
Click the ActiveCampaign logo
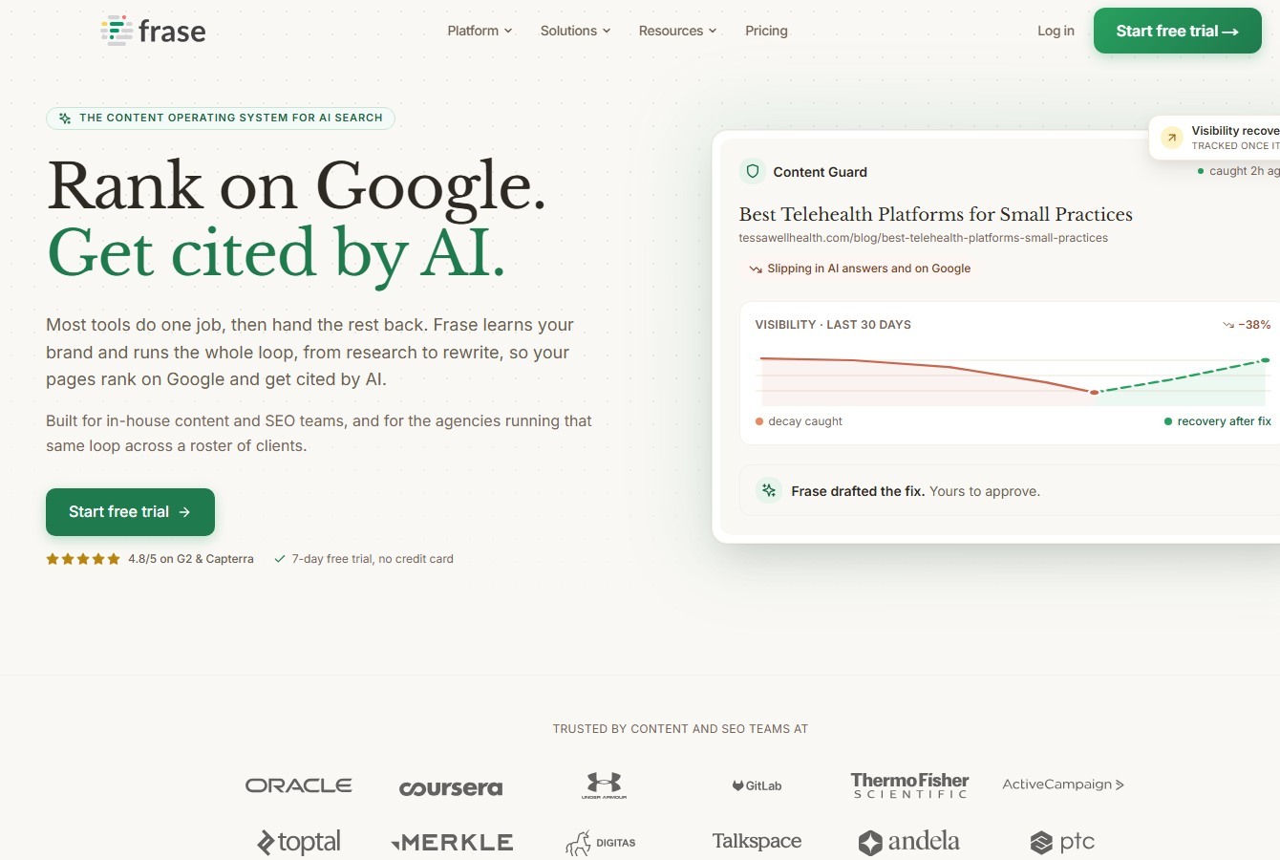click(x=1063, y=785)
